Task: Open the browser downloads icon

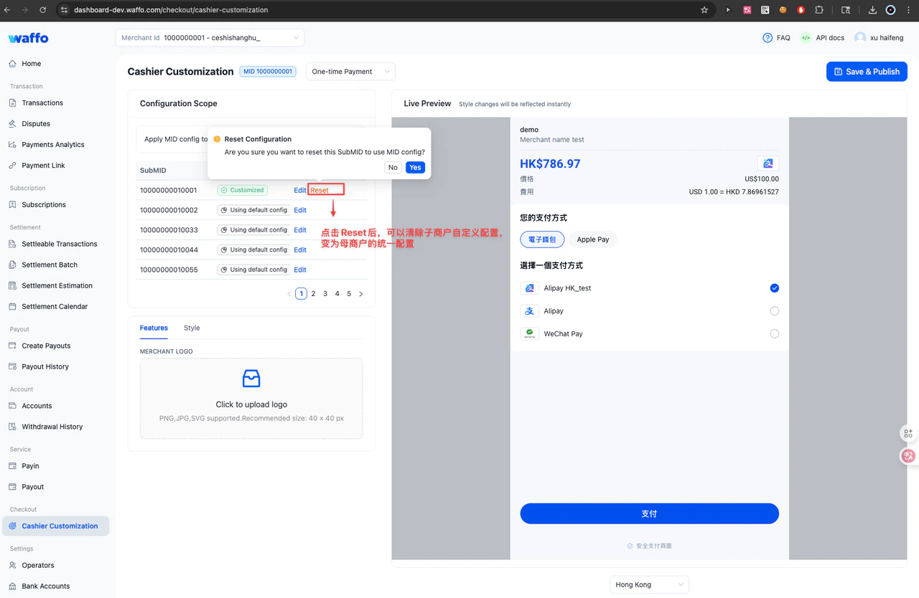Action: [x=872, y=10]
